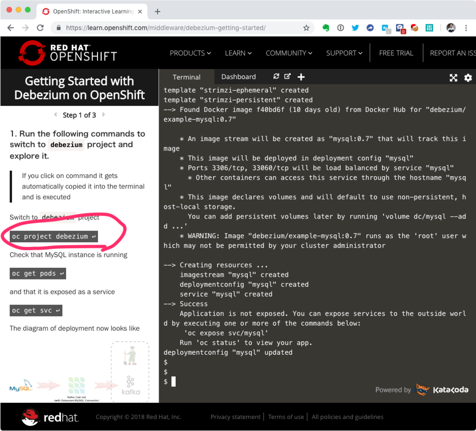Click the REPORT AN ISSUE nav link

453,53
